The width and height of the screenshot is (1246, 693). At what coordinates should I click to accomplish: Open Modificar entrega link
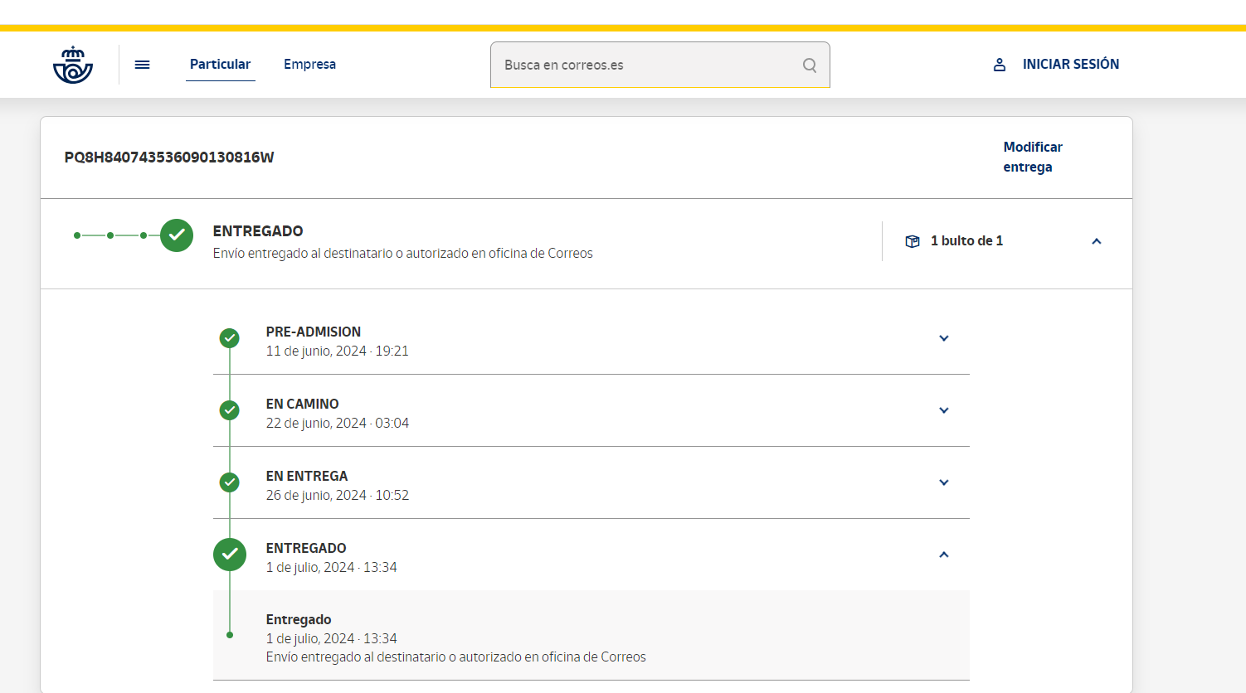(1033, 157)
